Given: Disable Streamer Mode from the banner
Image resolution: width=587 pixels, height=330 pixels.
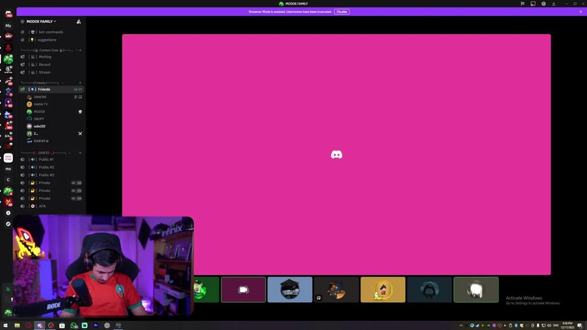Looking at the screenshot, I should pyautogui.click(x=342, y=11).
